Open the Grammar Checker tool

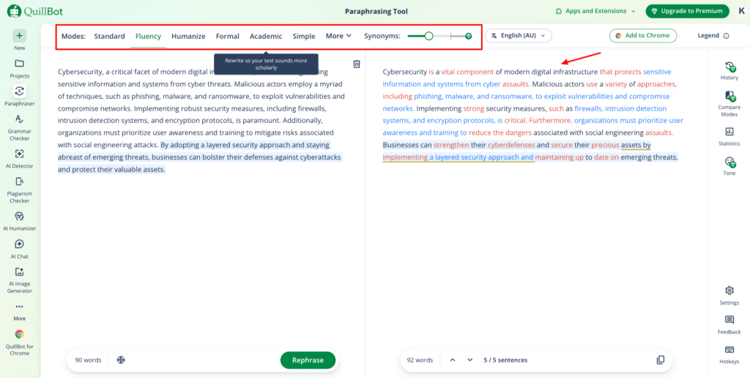20,127
